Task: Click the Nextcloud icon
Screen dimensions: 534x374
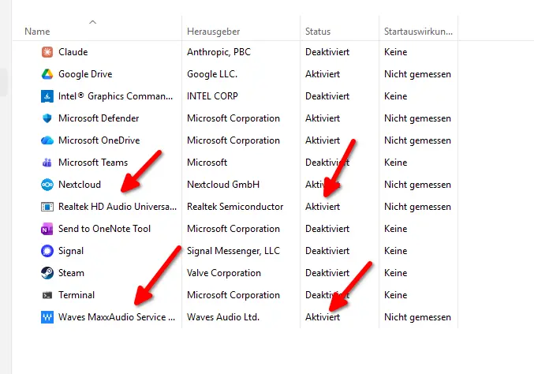Action: pos(47,185)
